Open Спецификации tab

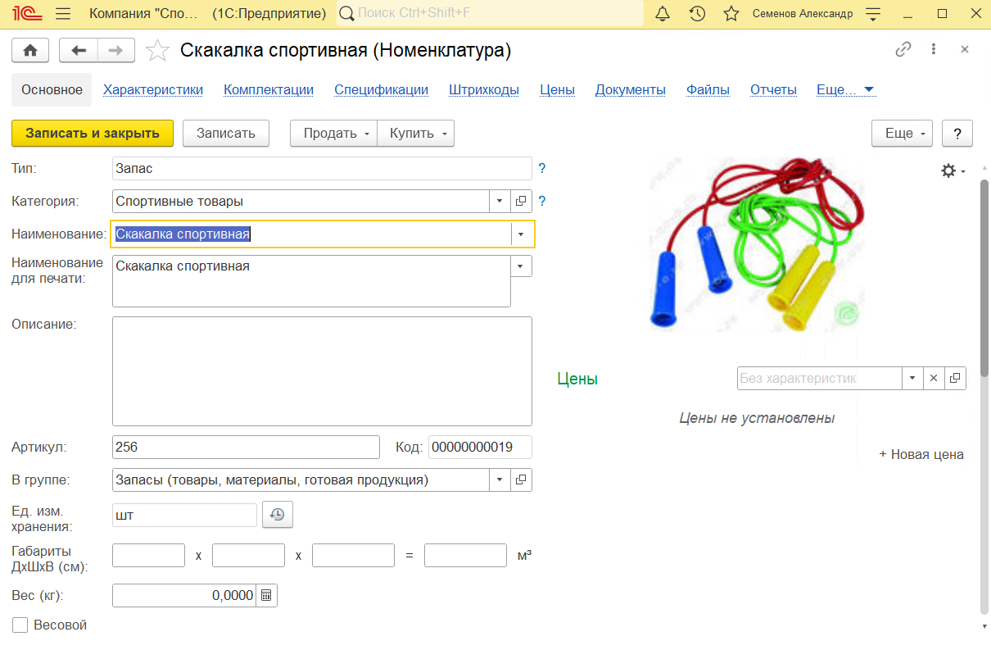[x=381, y=90]
